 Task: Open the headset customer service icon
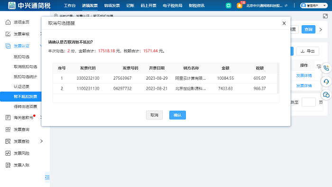[326, 82]
